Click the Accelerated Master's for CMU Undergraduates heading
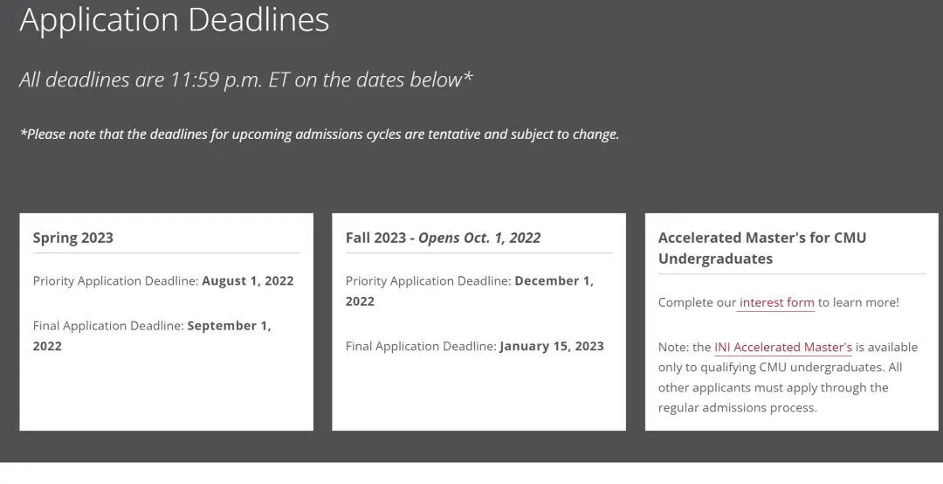This screenshot has height=484, width=943. [x=761, y=248]
